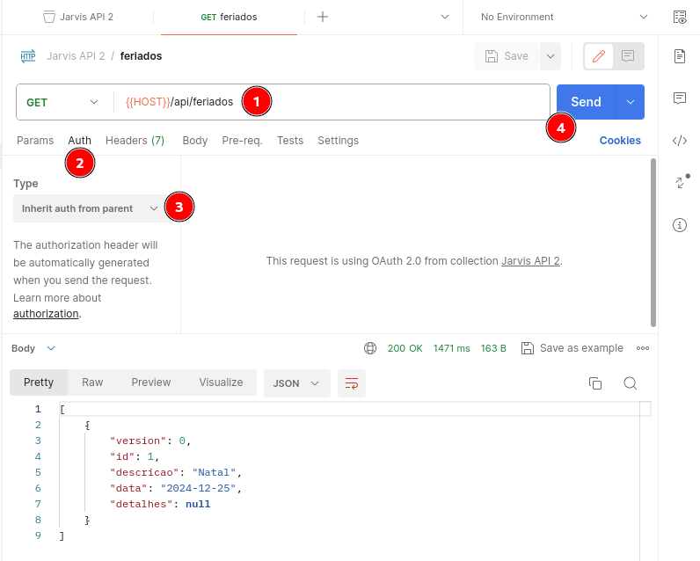This screenshot has height=561, width=700.
Task: Click the 1471 ms response time
Action: [x=451, y=348]
